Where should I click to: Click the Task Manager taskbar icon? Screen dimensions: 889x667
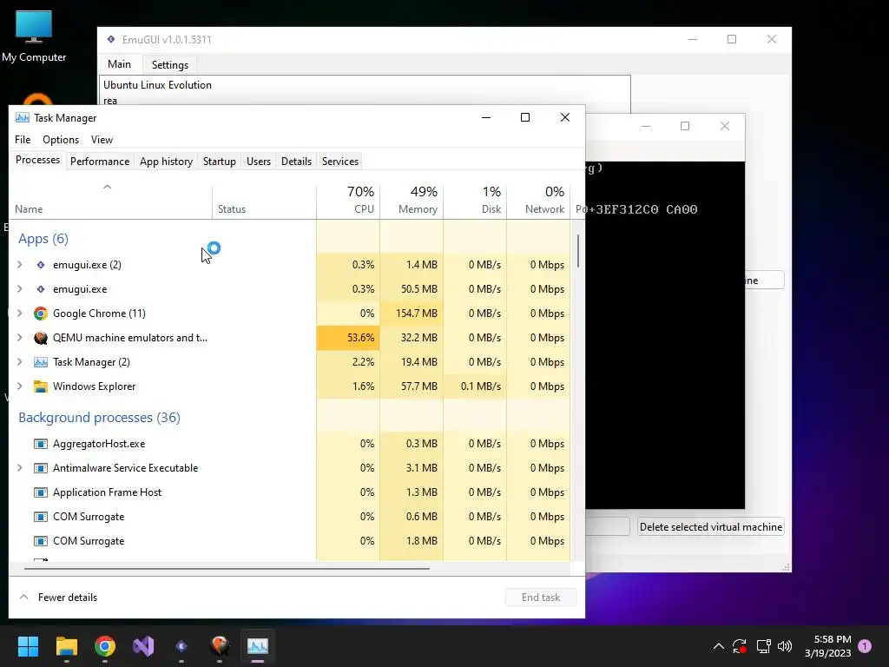click(258, 646)
